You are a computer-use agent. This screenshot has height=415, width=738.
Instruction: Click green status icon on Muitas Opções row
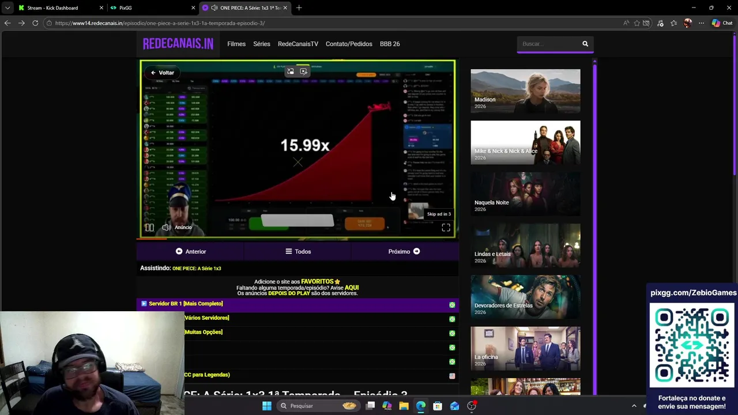[452, 333]
